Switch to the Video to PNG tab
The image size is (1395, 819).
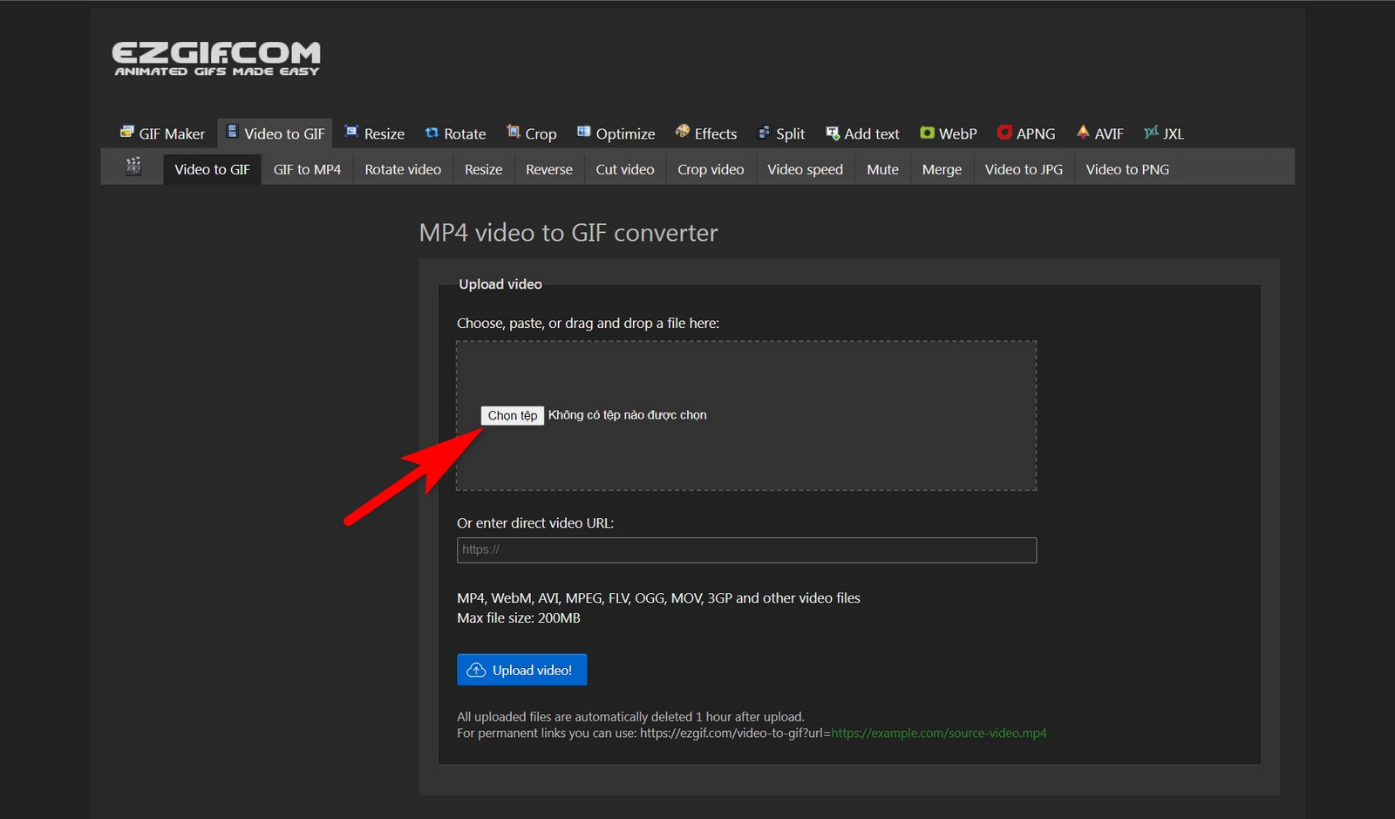click(1127, 169)
